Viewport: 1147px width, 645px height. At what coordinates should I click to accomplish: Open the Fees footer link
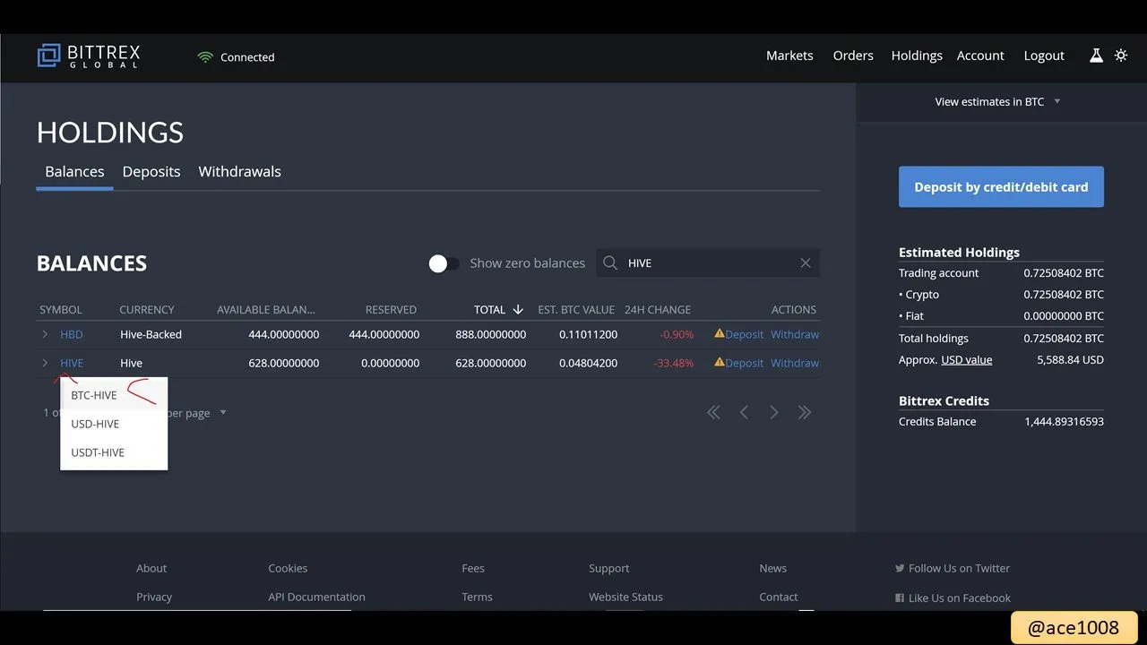(473, 568)
